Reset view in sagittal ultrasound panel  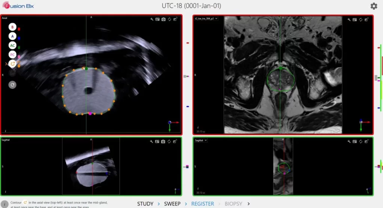(x=169, y=141)
